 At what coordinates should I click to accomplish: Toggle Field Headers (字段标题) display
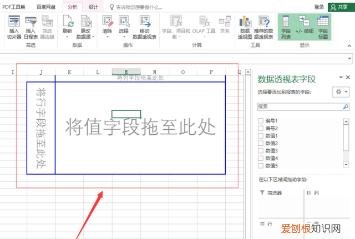323,27
